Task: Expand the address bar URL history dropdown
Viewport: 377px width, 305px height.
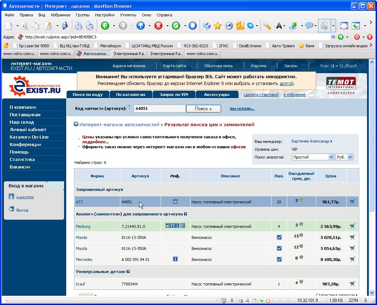Action: click(333, 37)
